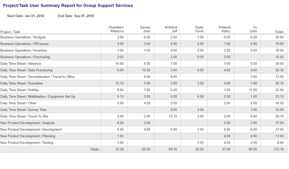Click the 23:15 Mobilisation row total
Screen dimensions: 289x169
coord(279,97)
